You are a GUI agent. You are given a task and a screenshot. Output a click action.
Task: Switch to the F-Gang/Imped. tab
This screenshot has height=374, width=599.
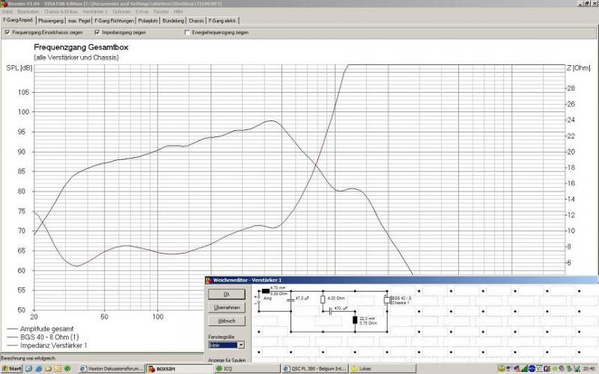click(x=18, y=20)
